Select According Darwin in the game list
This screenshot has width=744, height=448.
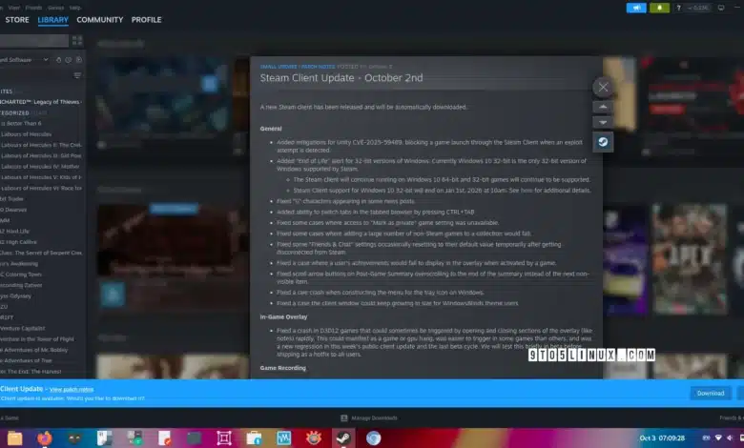pyautogui.click(x=21, y=285)
